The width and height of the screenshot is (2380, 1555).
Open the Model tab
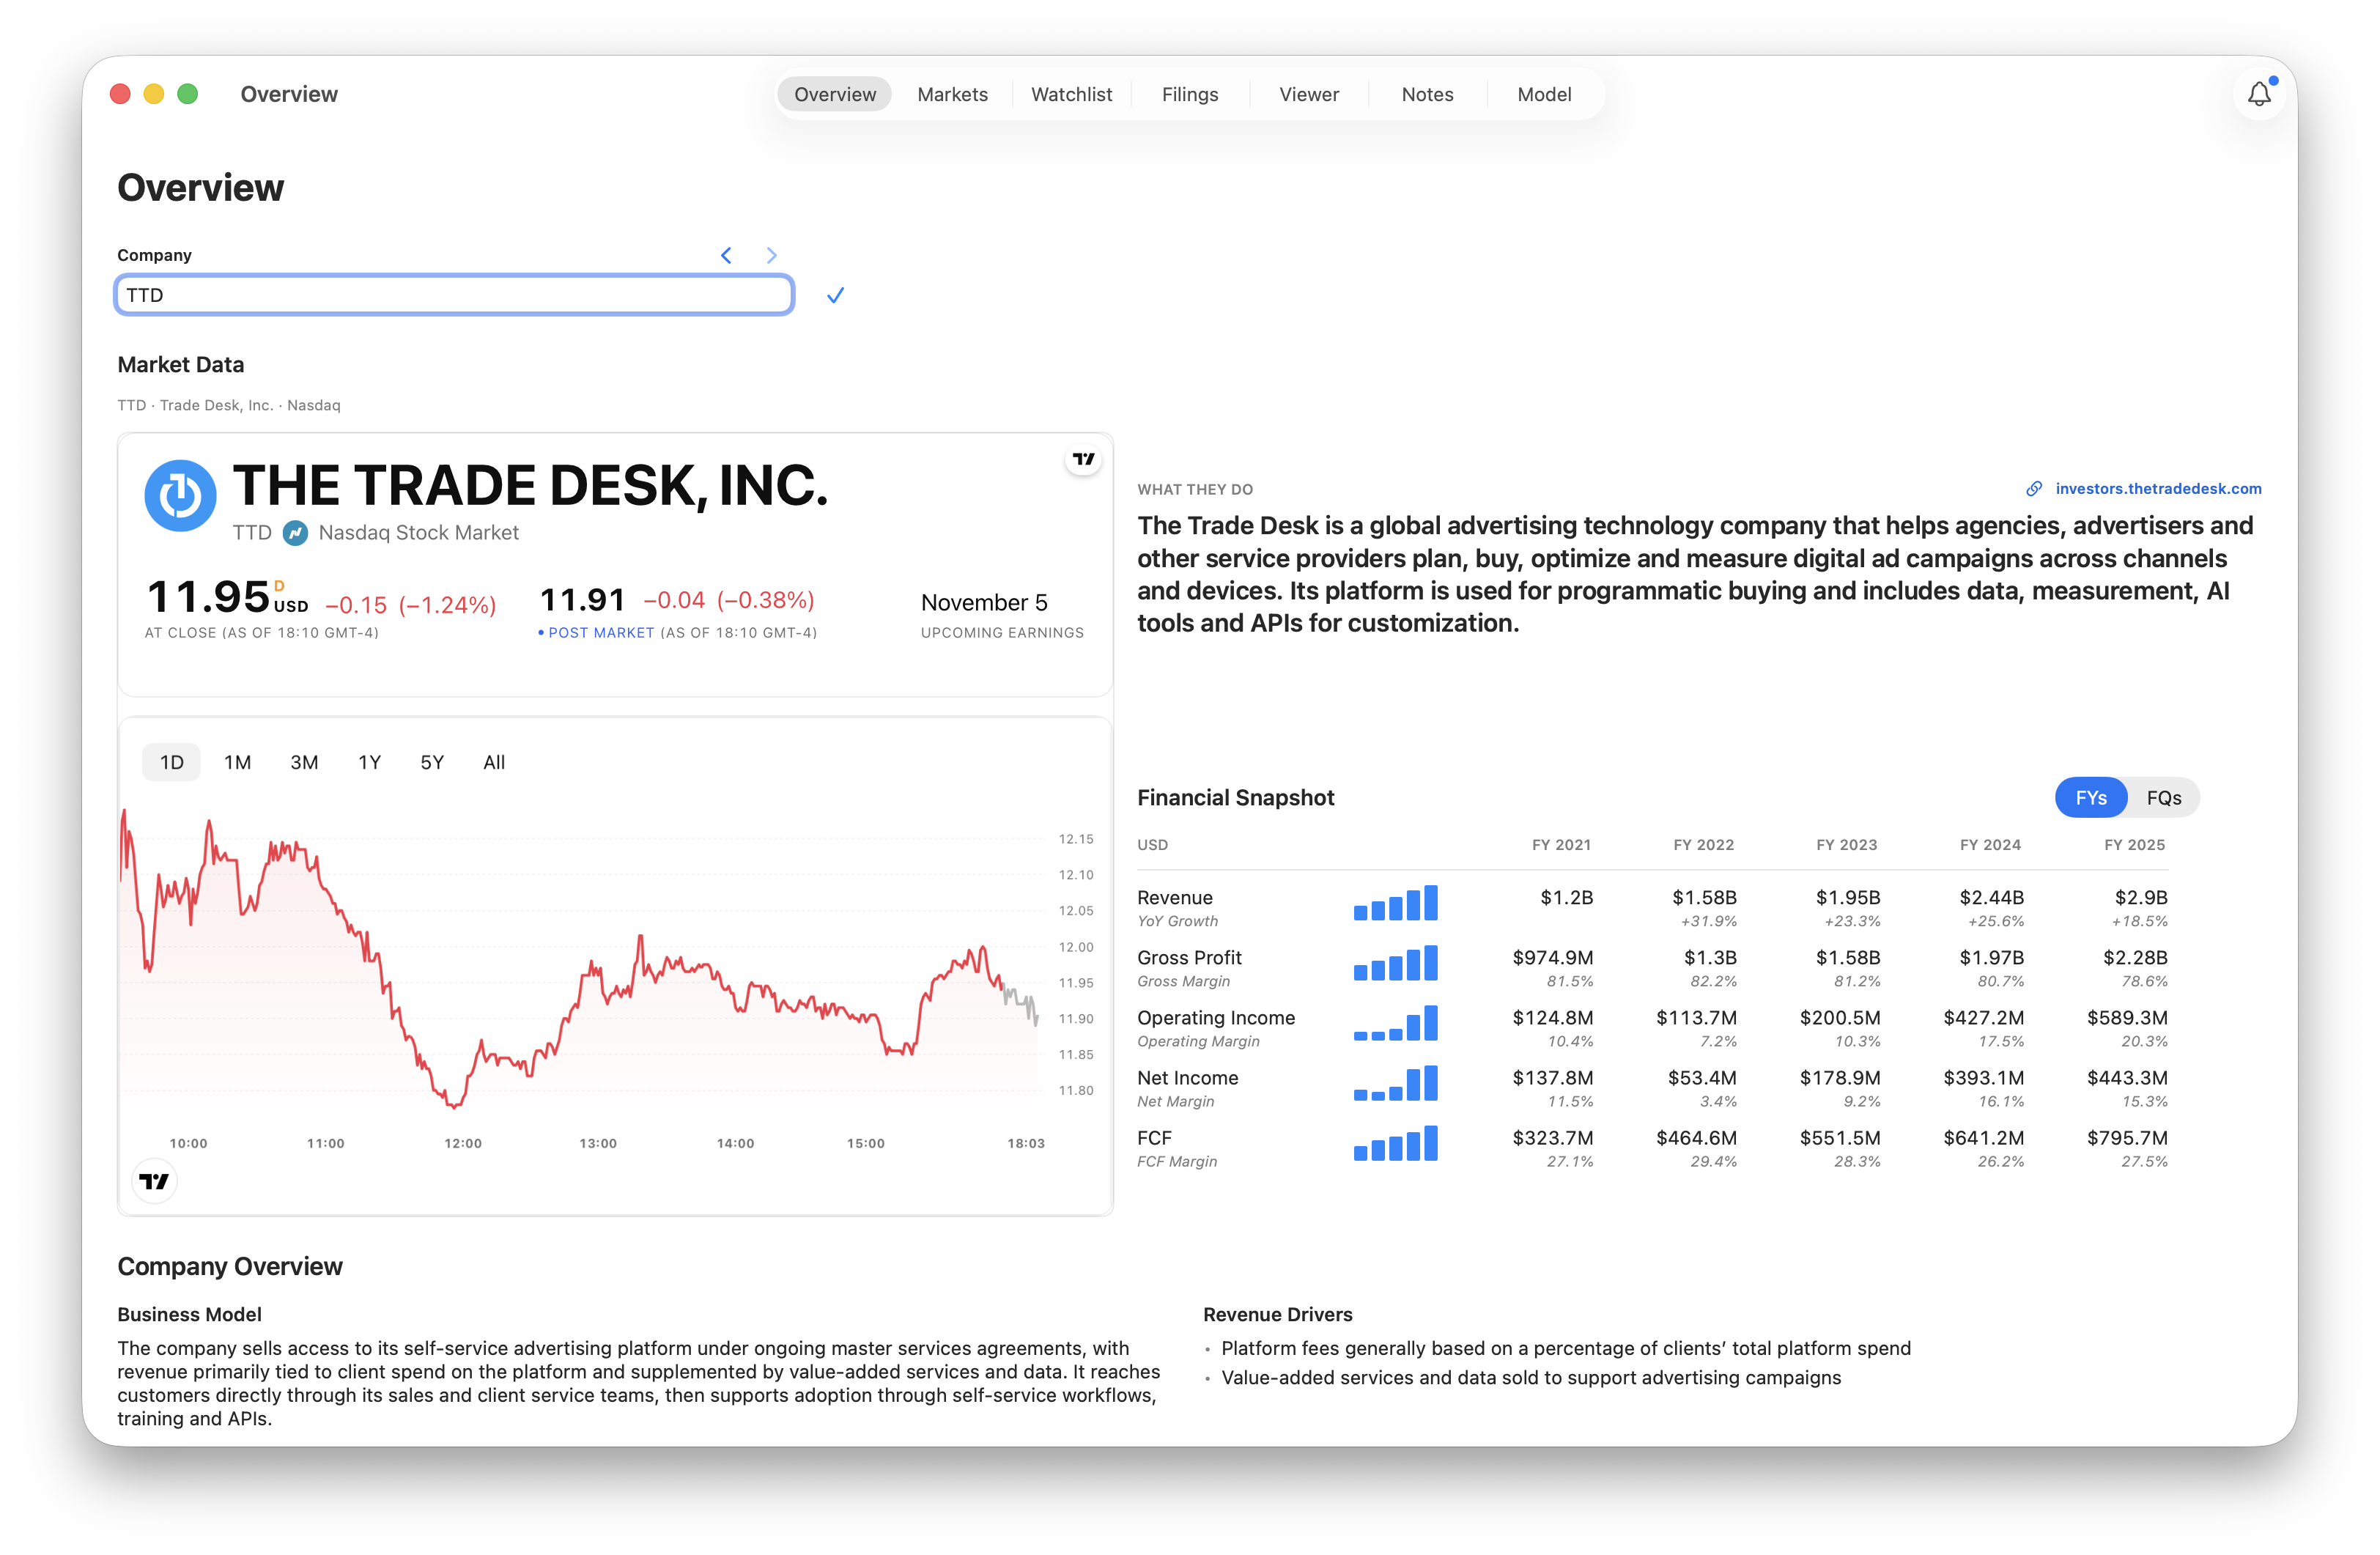click(1544, 94)
